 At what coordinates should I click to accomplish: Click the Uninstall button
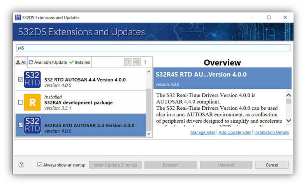(226, 165)
